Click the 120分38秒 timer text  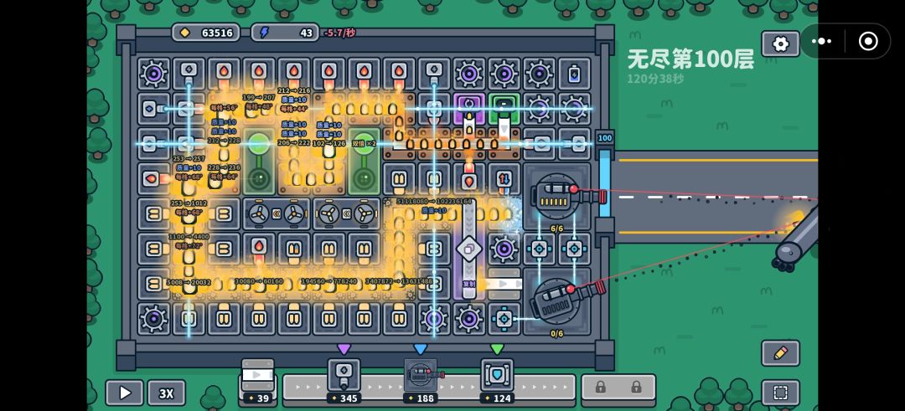tap(655, 79)
